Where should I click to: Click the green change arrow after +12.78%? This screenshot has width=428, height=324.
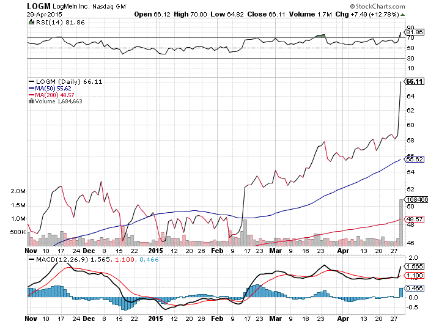point(402,15)
